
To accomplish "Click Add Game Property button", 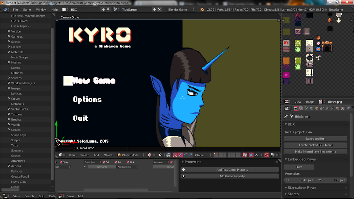I will [232, 176].
